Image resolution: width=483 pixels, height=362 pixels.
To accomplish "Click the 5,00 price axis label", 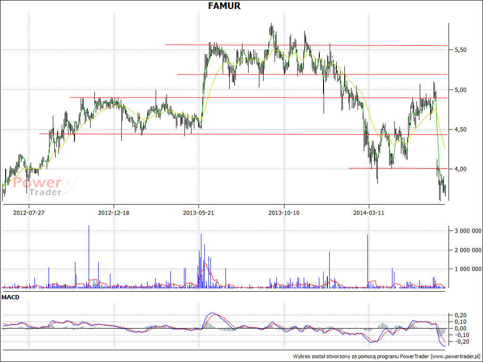I will pyautogui.click(x=460, y=90).
